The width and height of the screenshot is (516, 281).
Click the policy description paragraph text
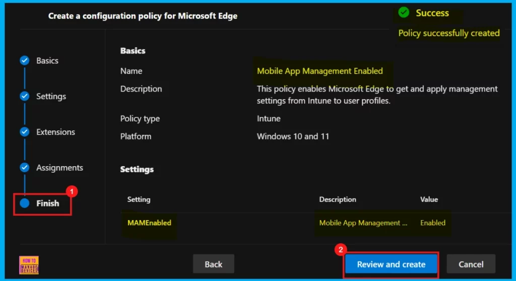[x=377, y=95]
